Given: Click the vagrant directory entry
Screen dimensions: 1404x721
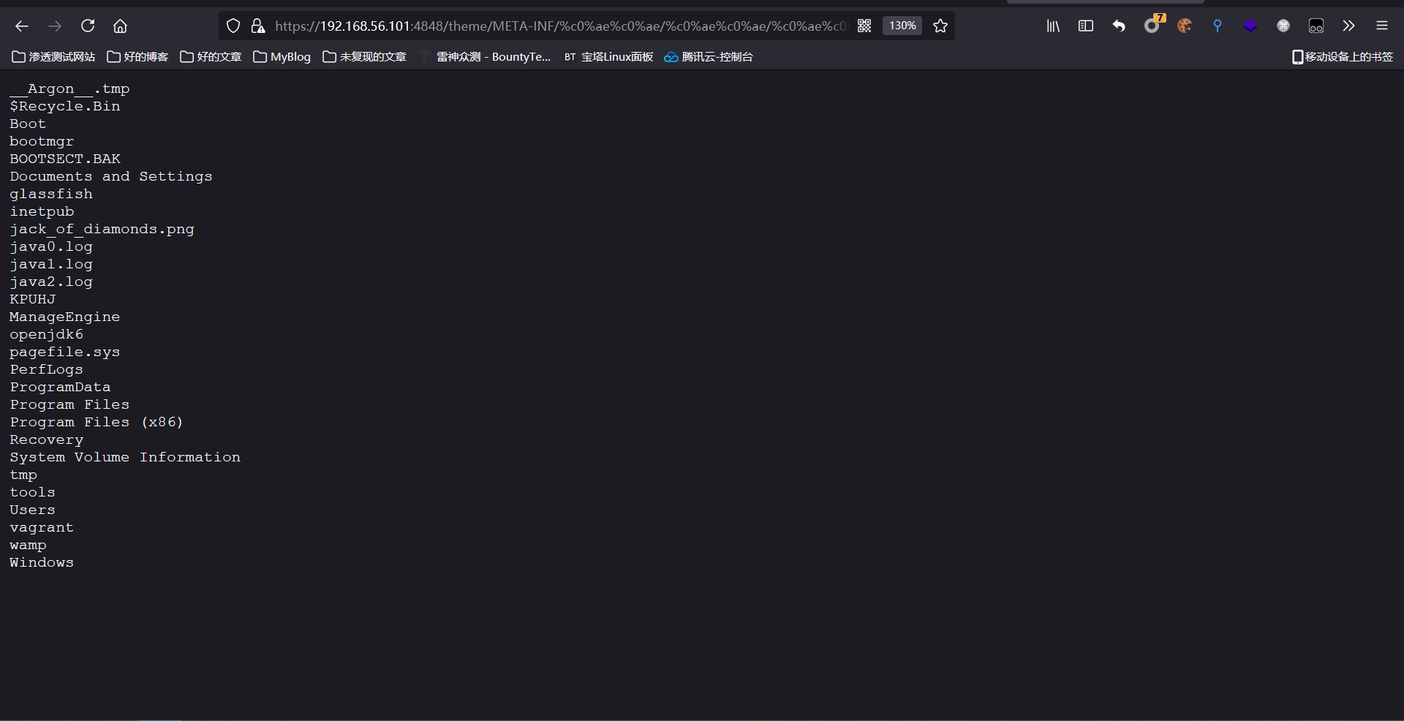Looking at the screenshot, I should click(42, 528).
